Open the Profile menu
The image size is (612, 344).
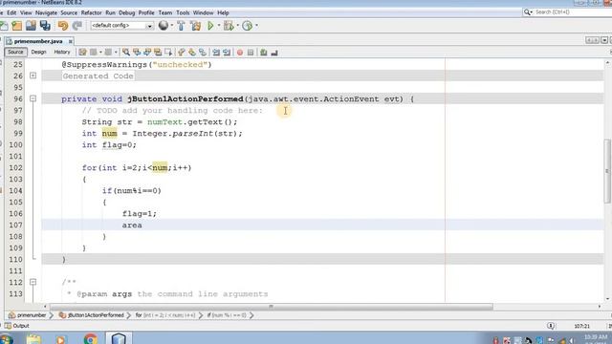point(146,12)
